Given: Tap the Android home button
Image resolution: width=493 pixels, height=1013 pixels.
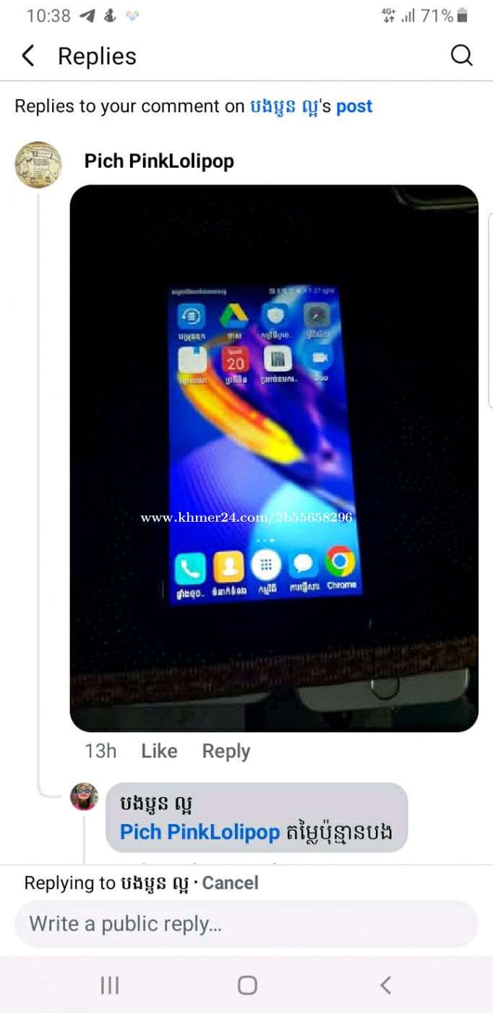Looking at the screenshot, I should pos(247,985).
